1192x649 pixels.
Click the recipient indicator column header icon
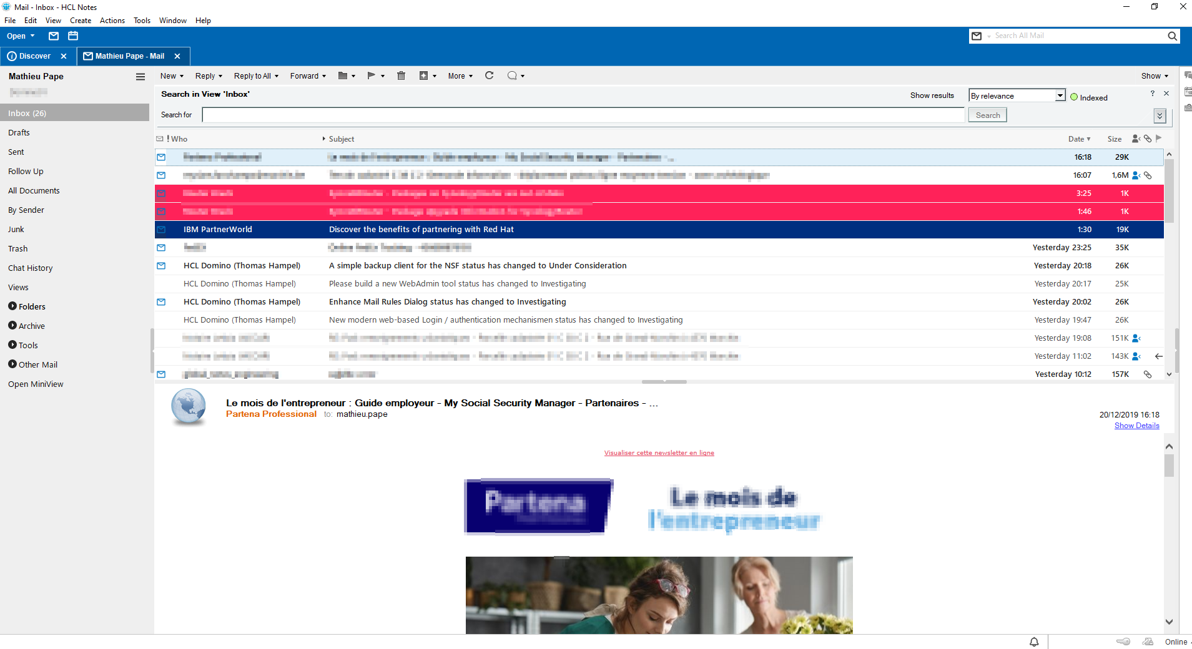1136,139
